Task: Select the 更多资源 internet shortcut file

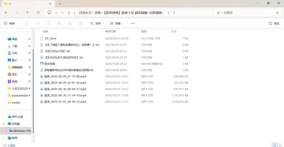Action: click(x=50, y=64)
